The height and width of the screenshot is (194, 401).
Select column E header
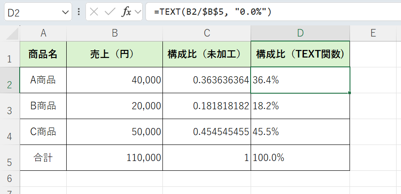(373, 33)
